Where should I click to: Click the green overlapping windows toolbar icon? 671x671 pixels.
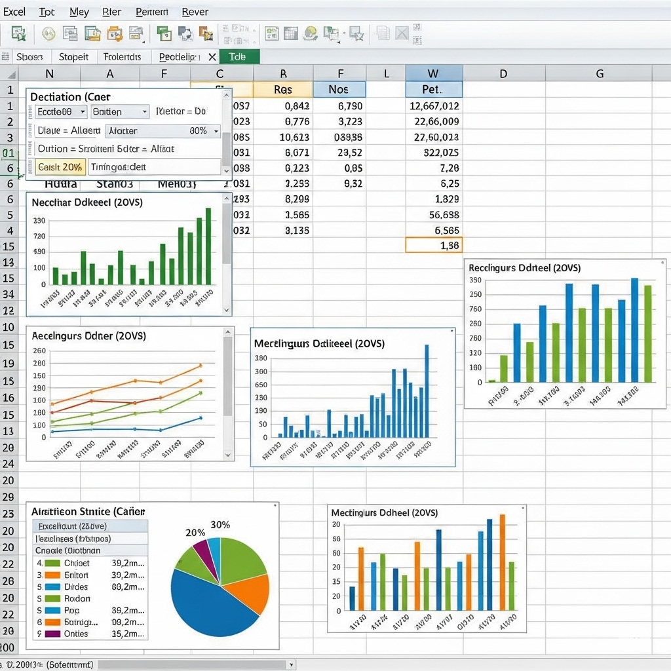[164, 33]
